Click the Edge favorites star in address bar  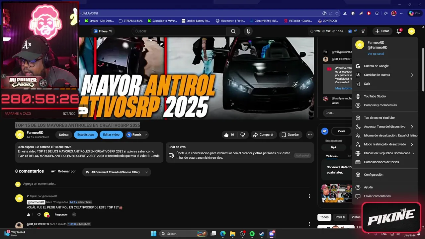(x=337, y=13)
